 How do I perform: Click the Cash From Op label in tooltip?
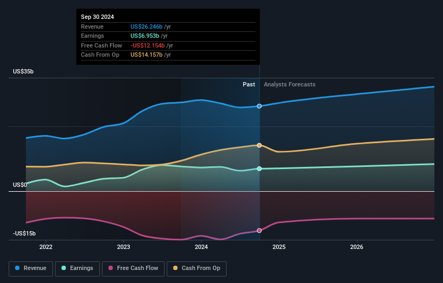click(x=100, y=55)
